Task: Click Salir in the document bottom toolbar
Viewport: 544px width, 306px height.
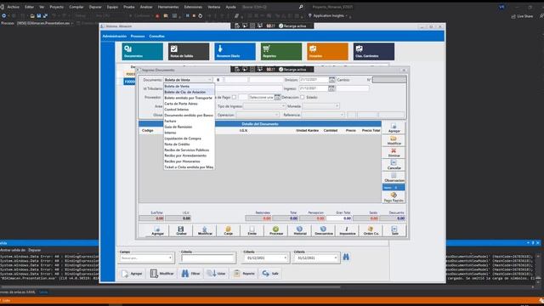Action: tap(394, 230)
